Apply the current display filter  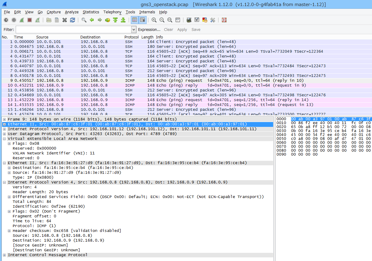click(x=182, y=29)
